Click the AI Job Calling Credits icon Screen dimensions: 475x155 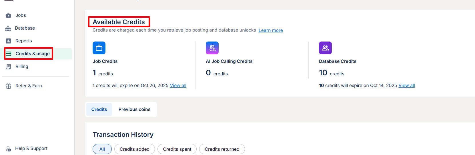212,48
